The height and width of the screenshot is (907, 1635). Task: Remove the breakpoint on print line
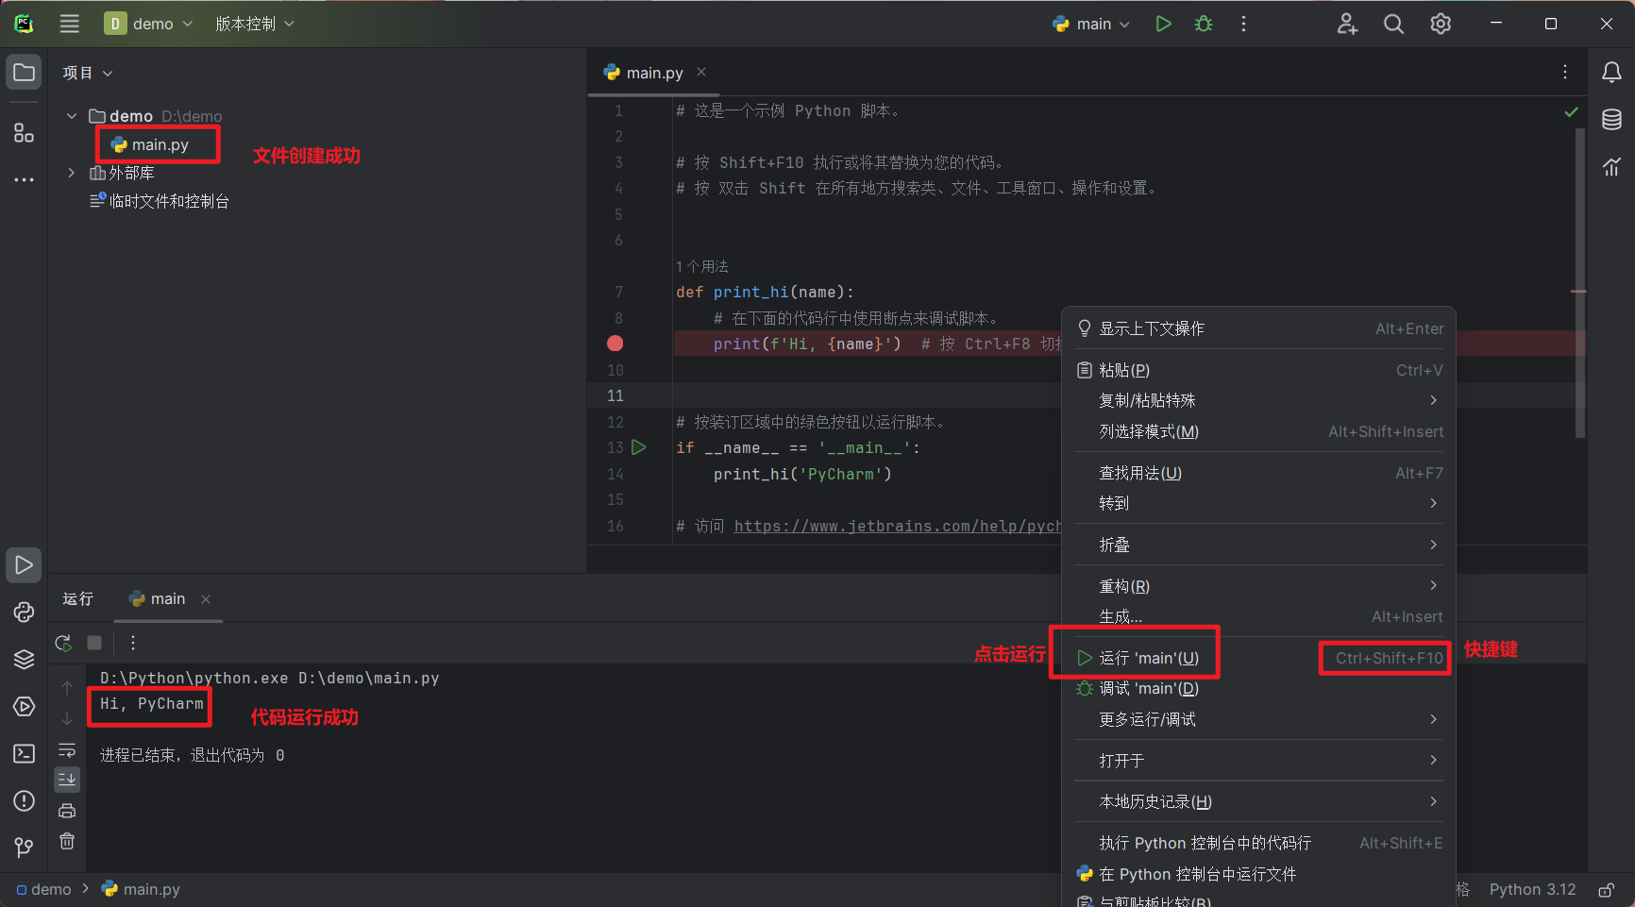(615, 344)
